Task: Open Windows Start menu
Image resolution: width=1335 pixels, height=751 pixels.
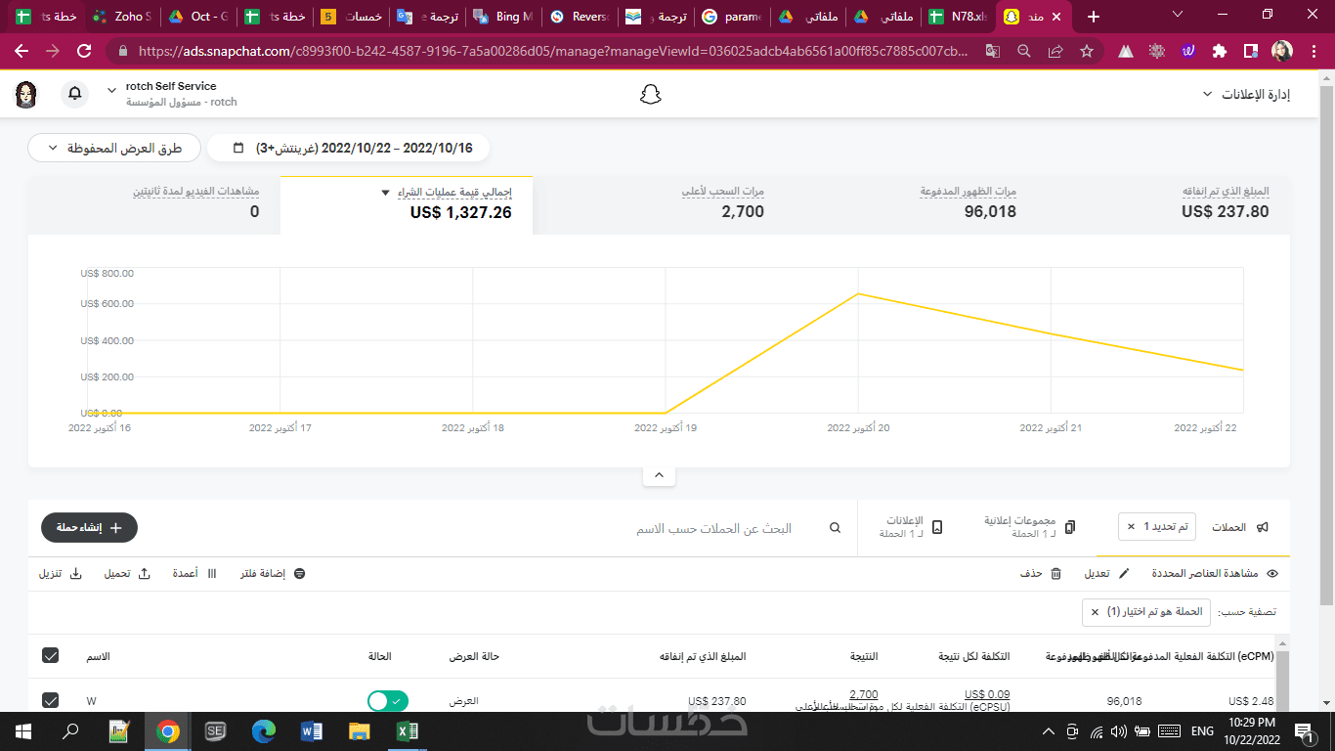Action: point(23,730)
